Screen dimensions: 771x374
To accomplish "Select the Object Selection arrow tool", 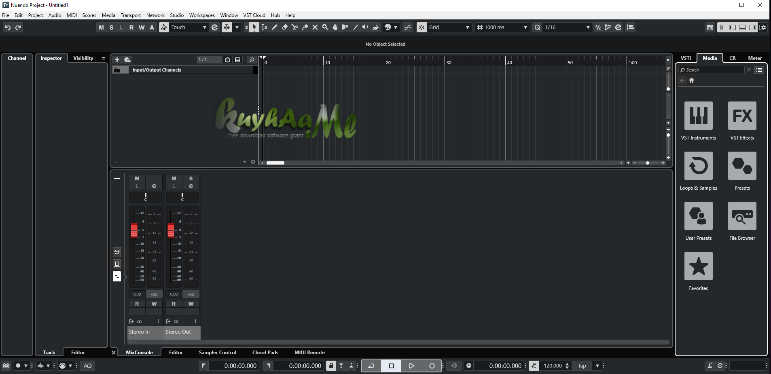I will [254, 27].
